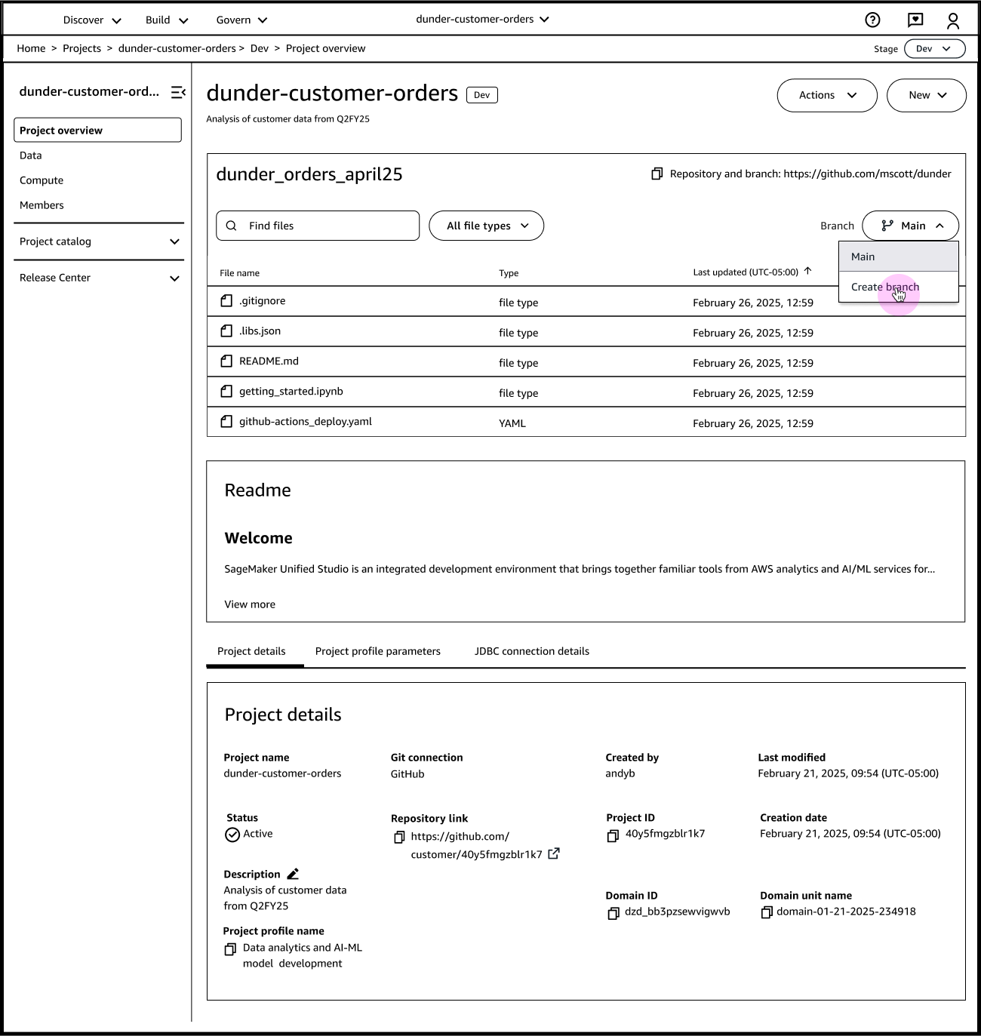Toggle the Last updated sort order

pyautogui.click(x=807, y=270)
